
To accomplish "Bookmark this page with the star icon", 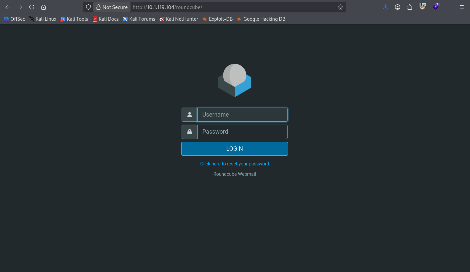I will coord(340,7).
